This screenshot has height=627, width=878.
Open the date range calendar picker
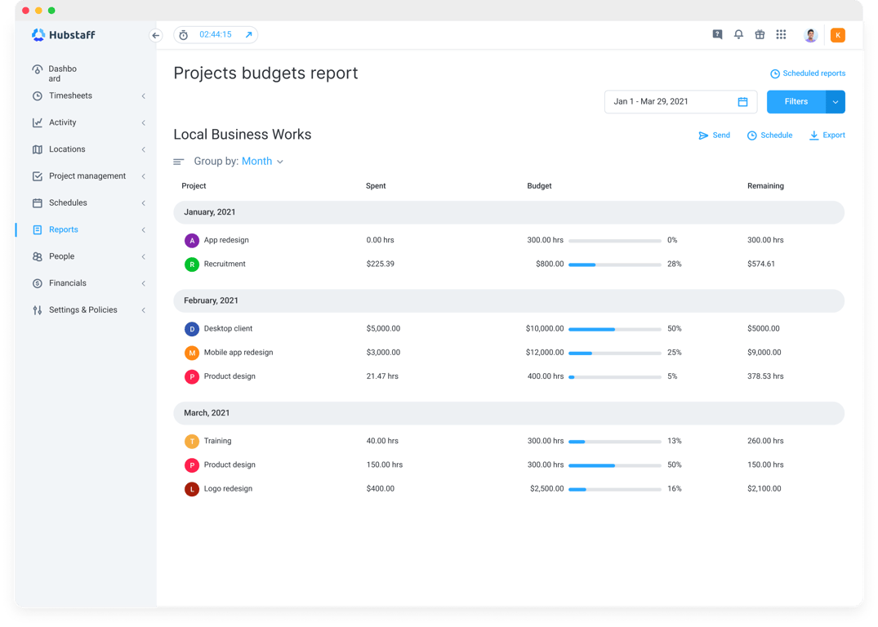(742, 101)
